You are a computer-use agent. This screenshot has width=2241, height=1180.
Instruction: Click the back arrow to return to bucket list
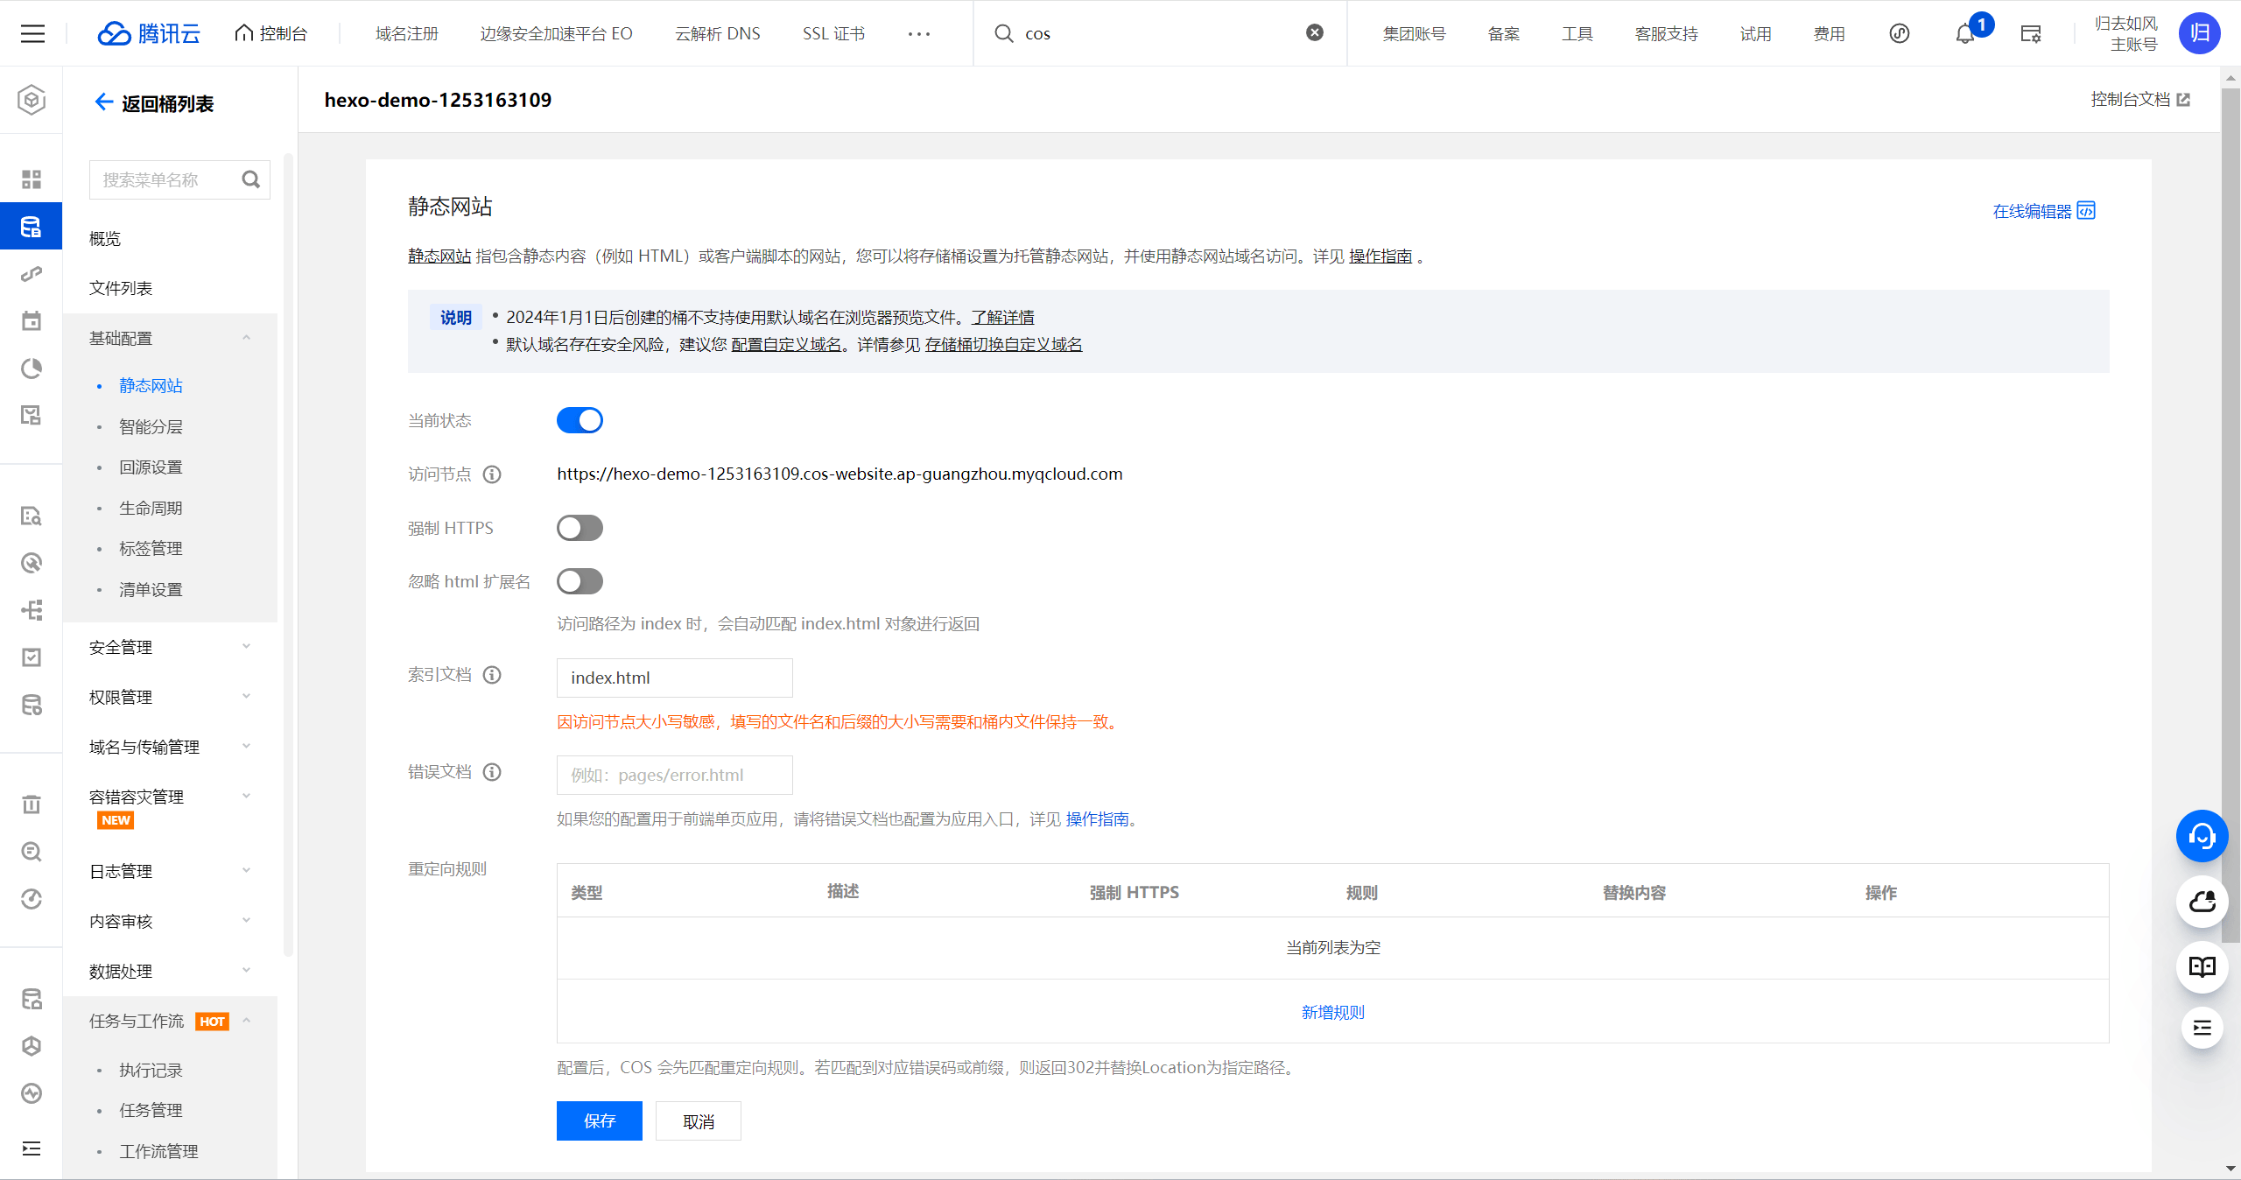click(x=103, y=102)
